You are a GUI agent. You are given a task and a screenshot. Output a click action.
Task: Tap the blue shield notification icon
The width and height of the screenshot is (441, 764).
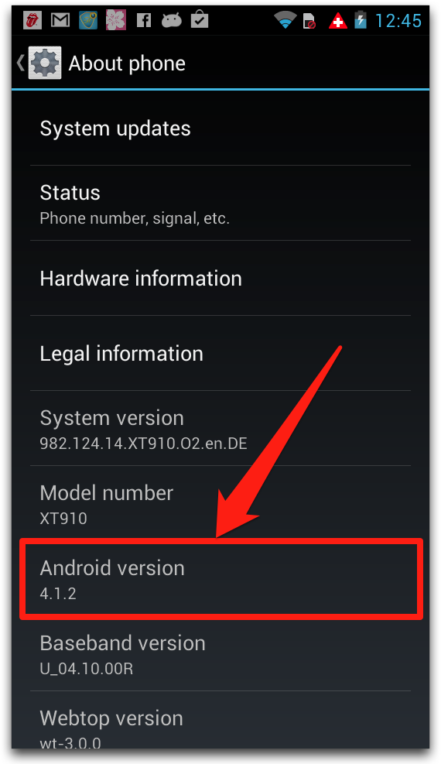click(x=88, y=20)
